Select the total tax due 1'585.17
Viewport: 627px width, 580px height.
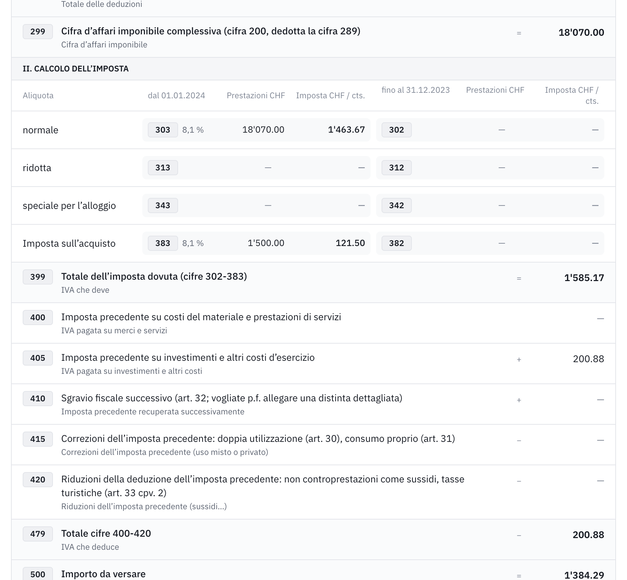584,278
